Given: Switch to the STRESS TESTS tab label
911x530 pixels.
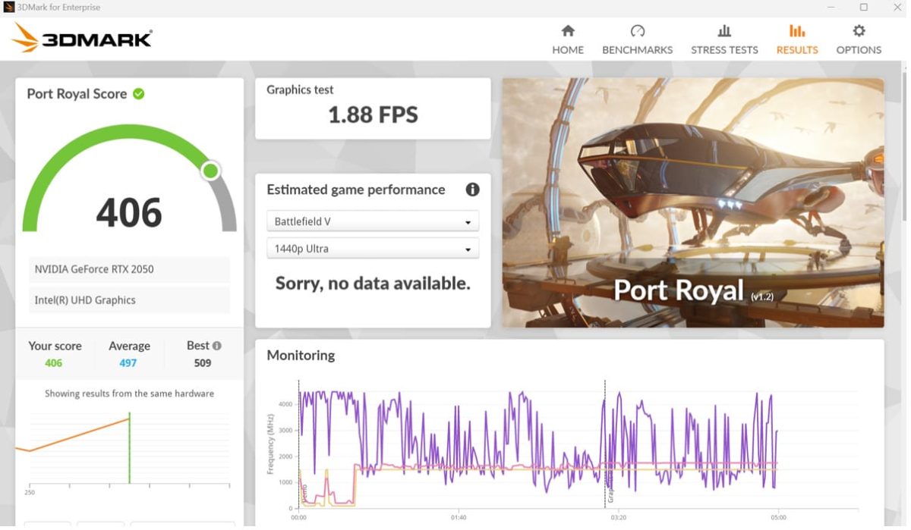Looking at the screenshot, I should 724,50.
